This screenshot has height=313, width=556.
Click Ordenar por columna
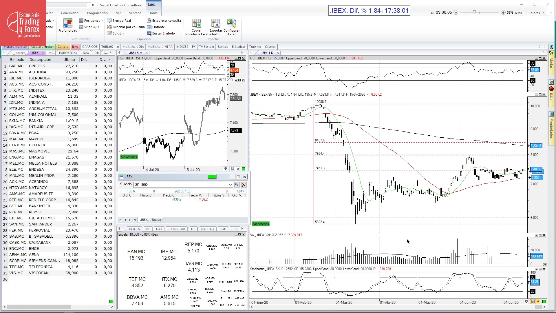click(x=126, y=27)
